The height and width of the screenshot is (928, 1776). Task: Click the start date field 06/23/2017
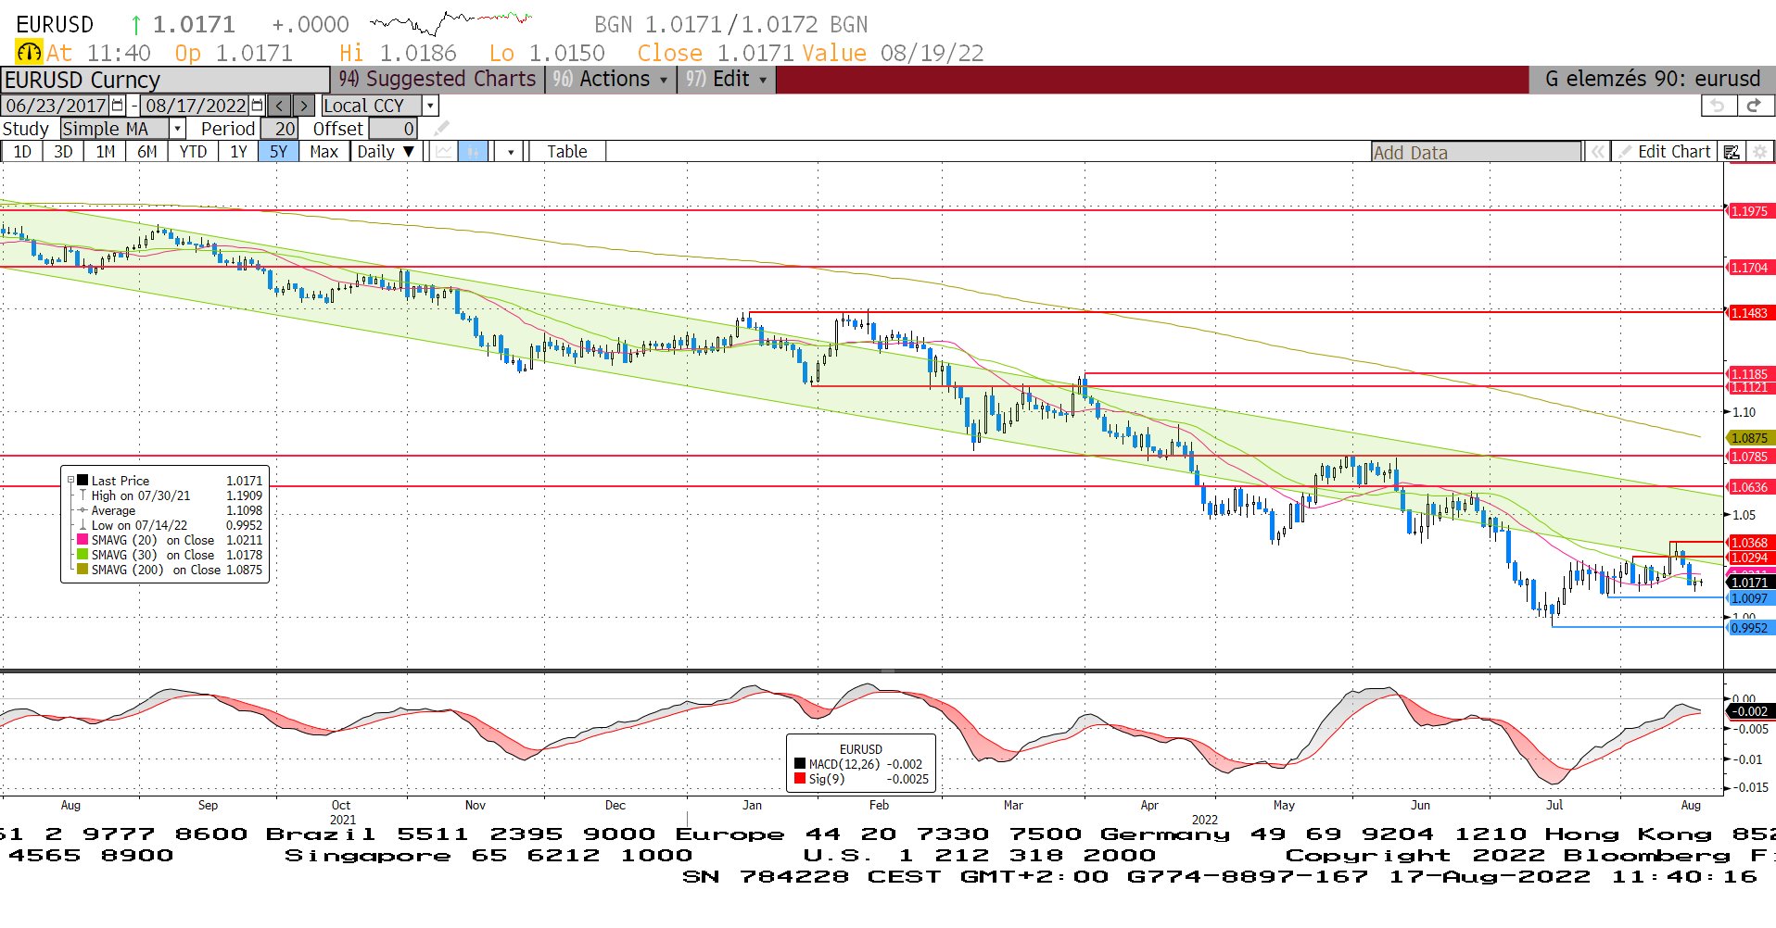57,106
